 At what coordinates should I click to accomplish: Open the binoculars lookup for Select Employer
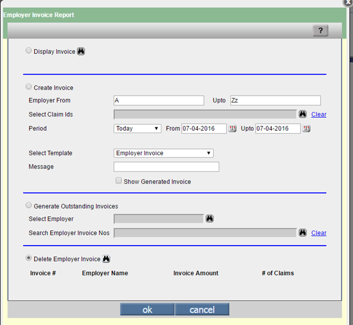click(x=210, y=219)
